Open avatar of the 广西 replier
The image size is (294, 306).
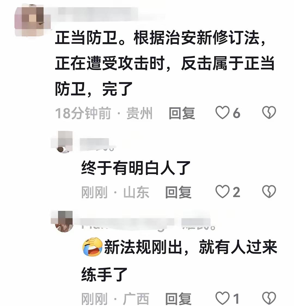pyautogui.click(x=63, y=221)
